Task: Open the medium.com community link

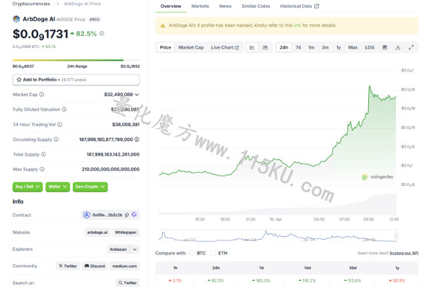Action: coord(125,266)
